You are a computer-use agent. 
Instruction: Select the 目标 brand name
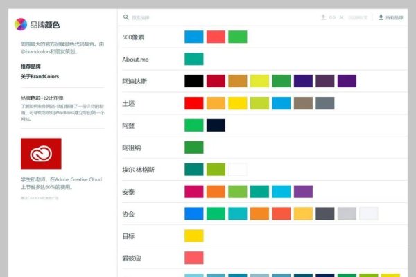128,236
